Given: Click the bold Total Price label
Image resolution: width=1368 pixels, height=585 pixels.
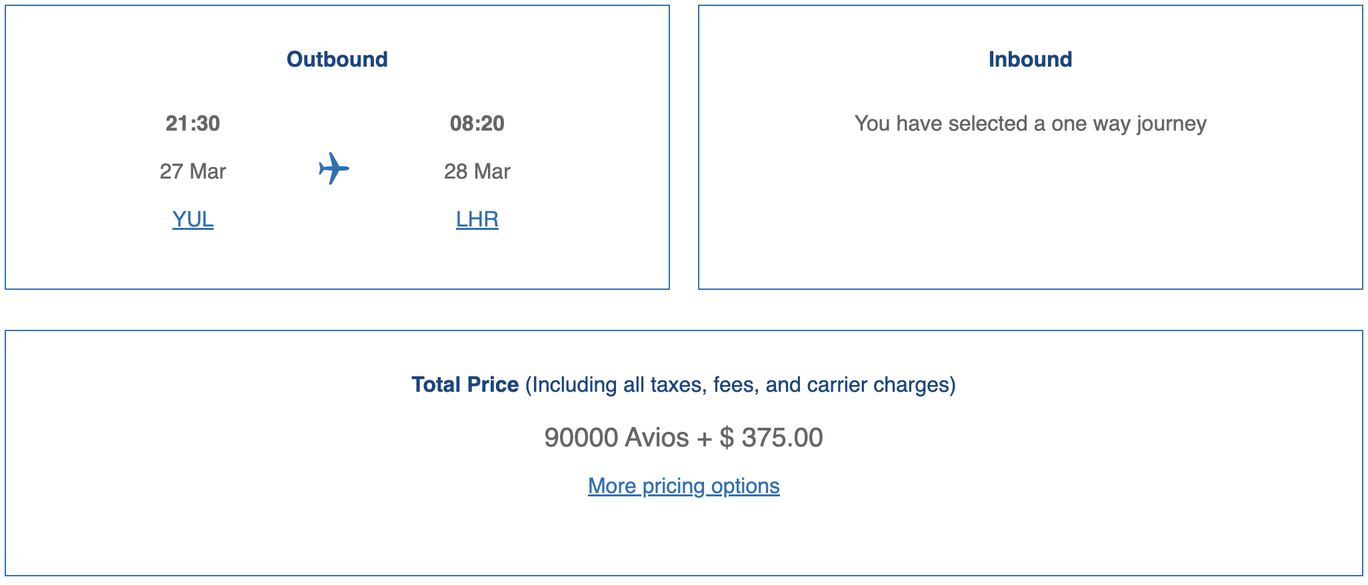Looking at the screenshot, I should tap(465, 384).
